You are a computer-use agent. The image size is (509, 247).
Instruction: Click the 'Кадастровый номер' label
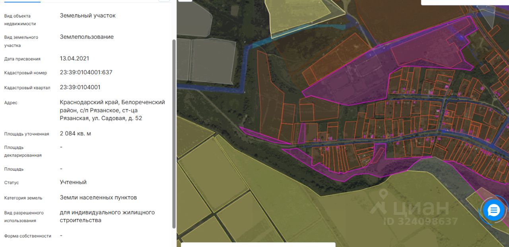25,73
